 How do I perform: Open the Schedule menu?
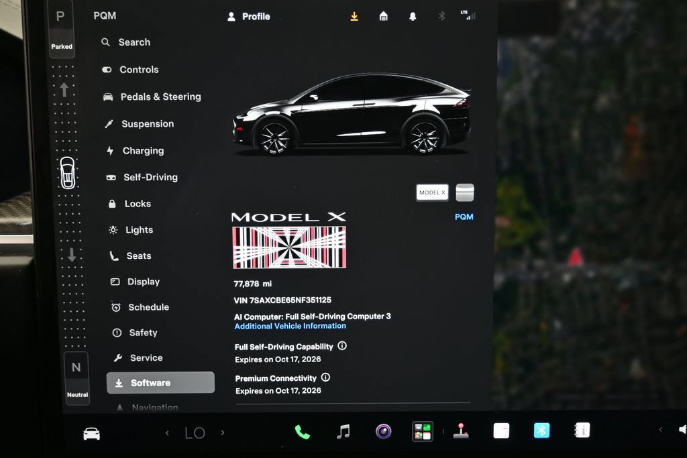[140, 307]
